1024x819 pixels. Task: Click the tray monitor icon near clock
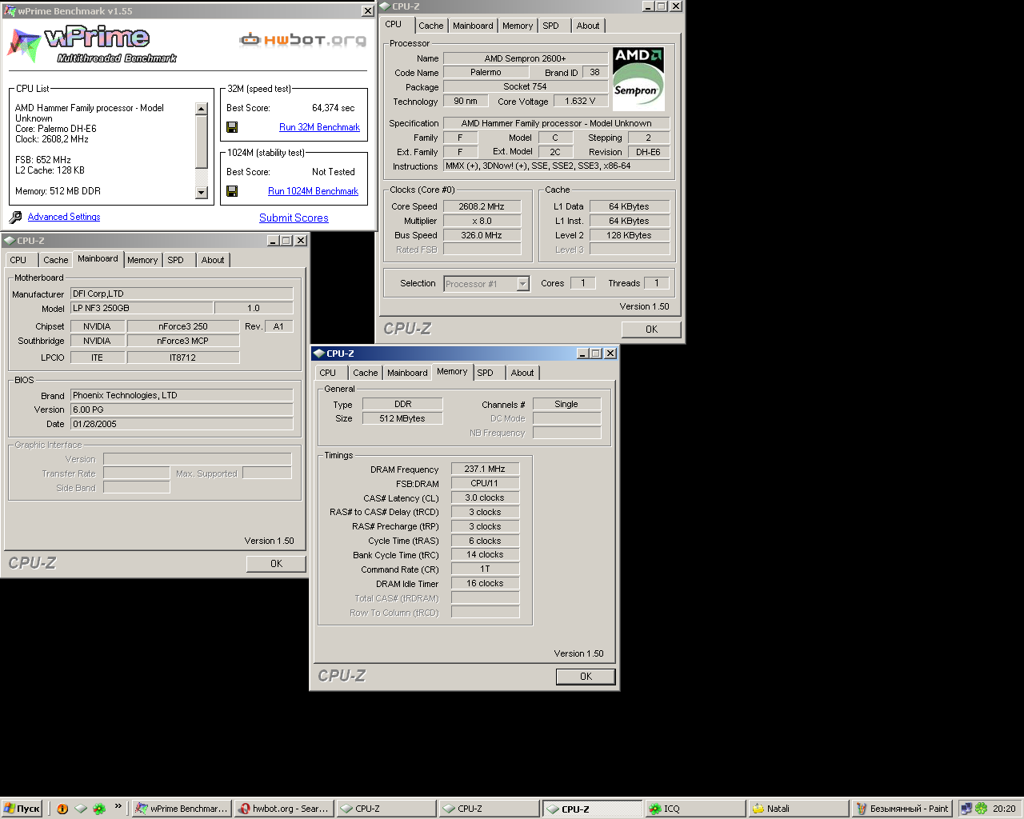(x=966, y=809)
